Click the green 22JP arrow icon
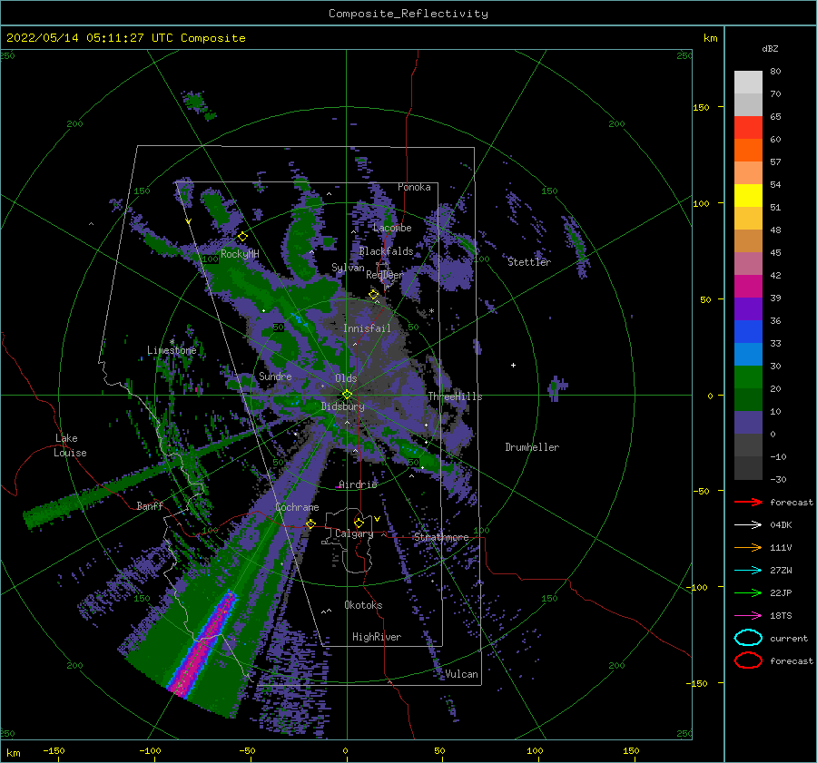The image size is (817, 763). point(748,592)
